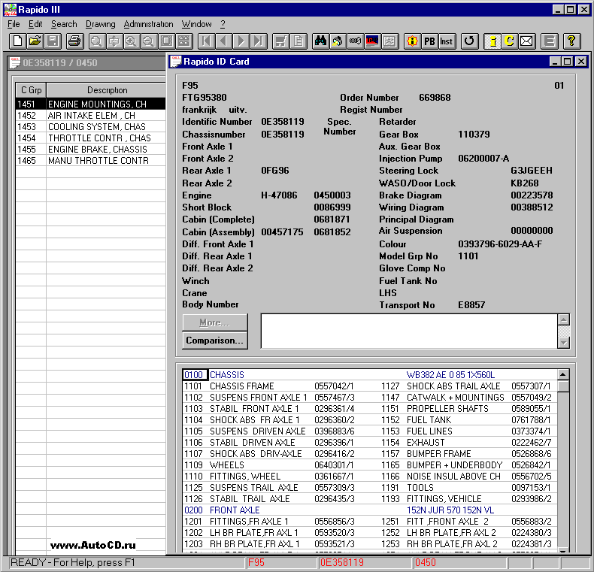Click the component list scrollbar thumb

coord(563,386)
